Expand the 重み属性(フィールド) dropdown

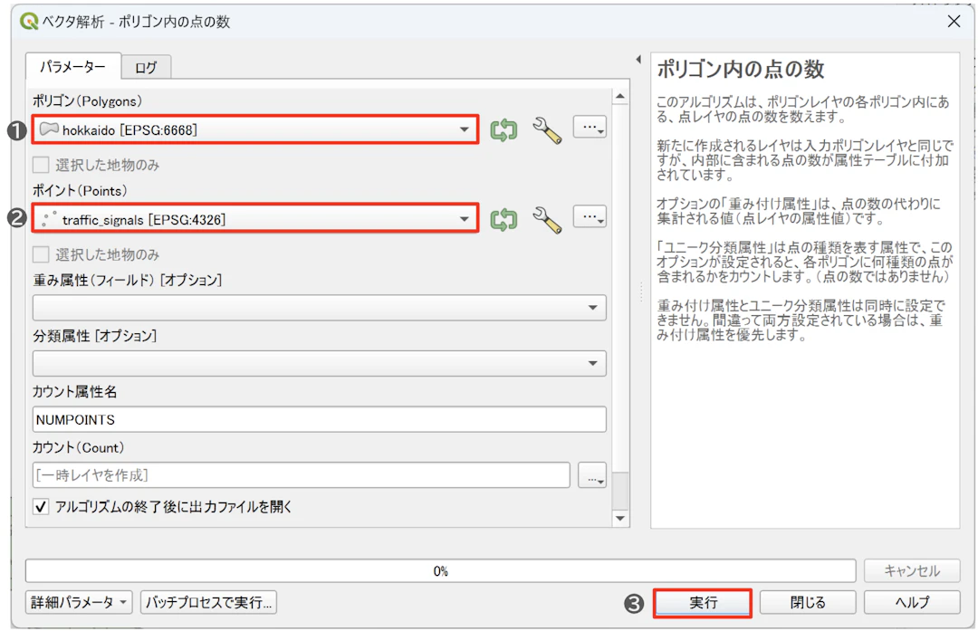click(320, 308)
